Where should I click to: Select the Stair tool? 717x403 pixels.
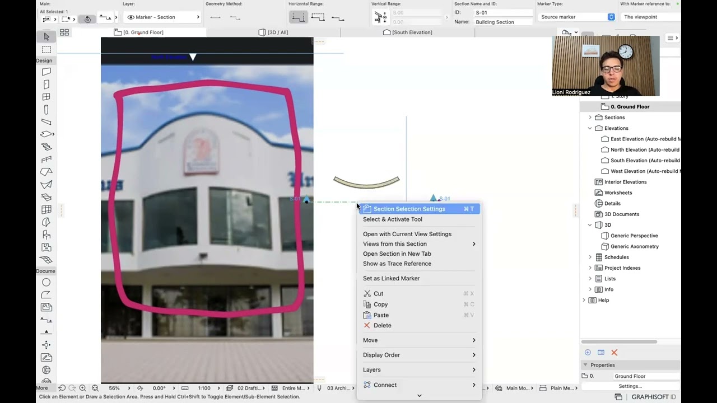(x=46, y=147)
